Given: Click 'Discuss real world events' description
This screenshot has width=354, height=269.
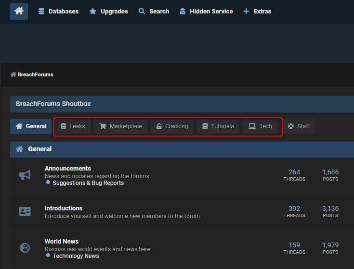Looking at the screenshot, I should [x=98, y=249].
